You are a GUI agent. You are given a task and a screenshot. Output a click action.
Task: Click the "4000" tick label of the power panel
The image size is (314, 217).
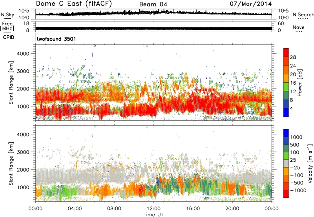pos(23,54)
